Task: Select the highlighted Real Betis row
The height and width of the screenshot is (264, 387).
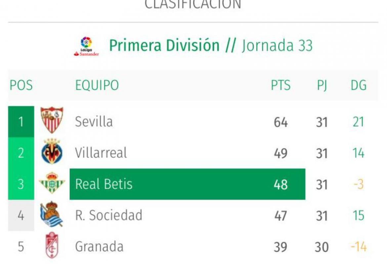Action: 187,184
